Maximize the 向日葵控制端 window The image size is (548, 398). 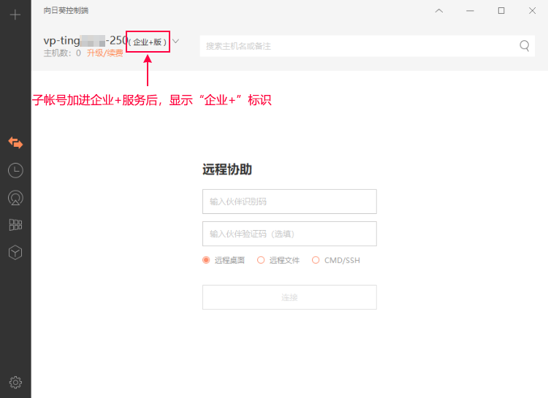pos(501,10)
